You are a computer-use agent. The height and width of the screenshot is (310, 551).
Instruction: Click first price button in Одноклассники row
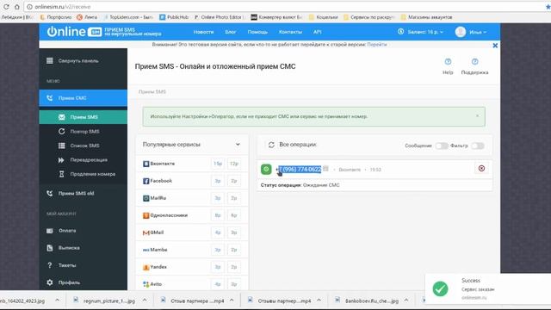pyautogui.click(x=218, y=215)
